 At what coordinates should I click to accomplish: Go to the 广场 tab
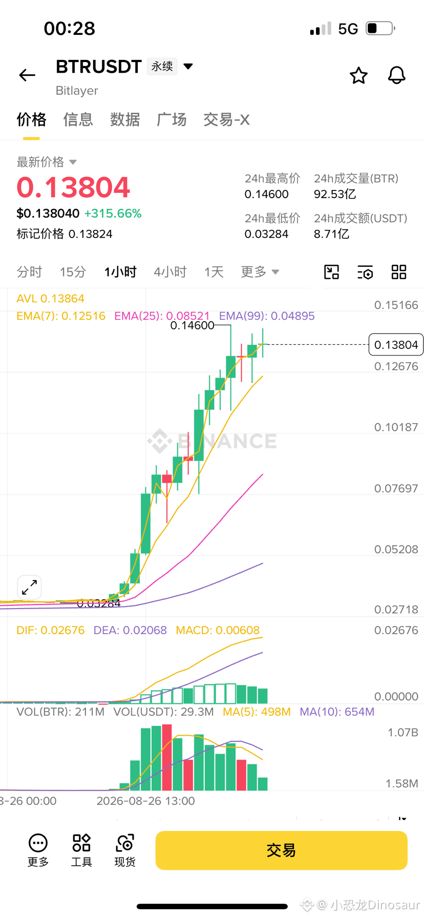click(172, 120)
